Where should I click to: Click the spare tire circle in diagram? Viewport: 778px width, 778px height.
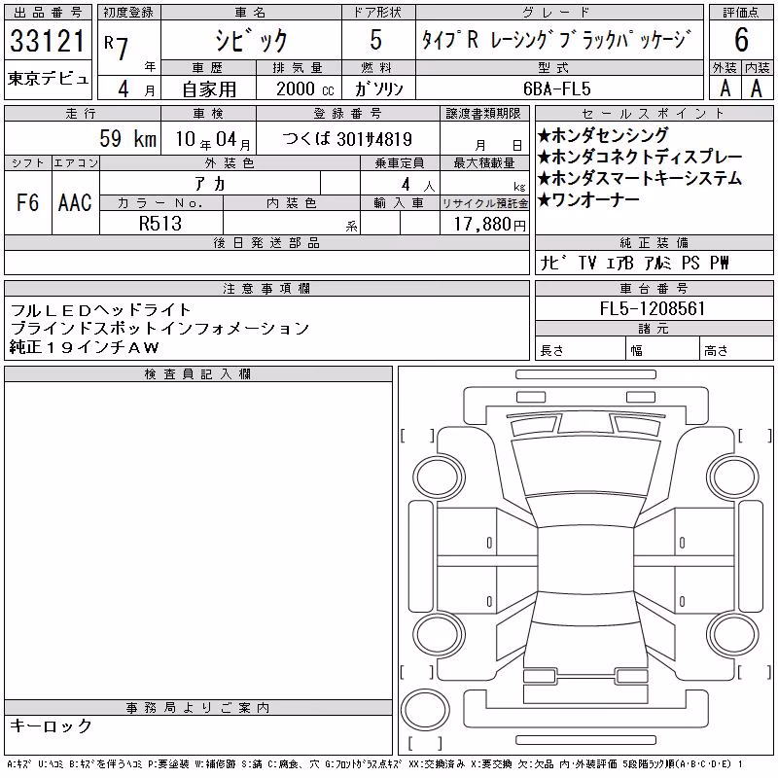(425, 710)
